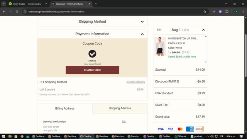The height and width of the screenshot is (139, 247).
Task: Click the Discover card logo
Action: (200, 129)
